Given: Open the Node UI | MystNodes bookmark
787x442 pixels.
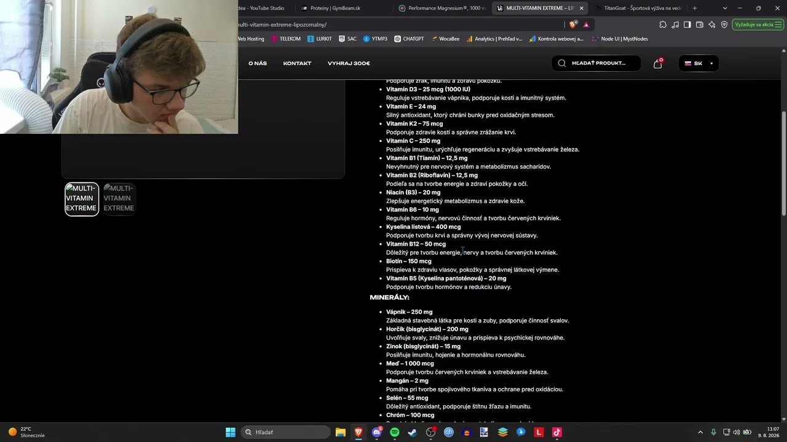Looking at the screenshot, I should tap(620, 39).
